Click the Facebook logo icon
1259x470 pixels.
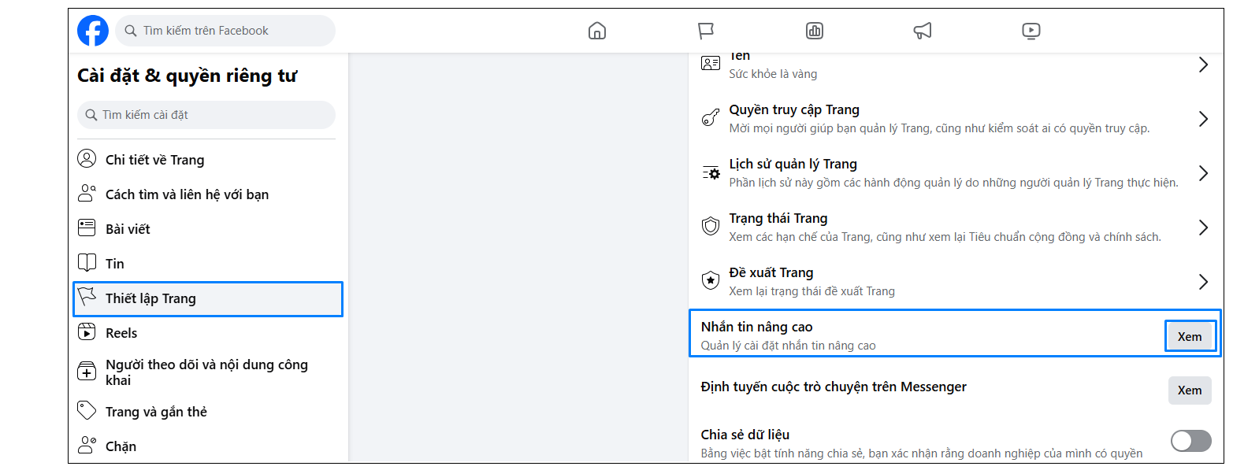click(93, 31)
